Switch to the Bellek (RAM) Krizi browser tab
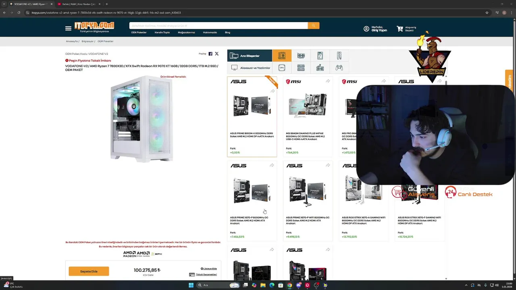 (x=79, y=4)
